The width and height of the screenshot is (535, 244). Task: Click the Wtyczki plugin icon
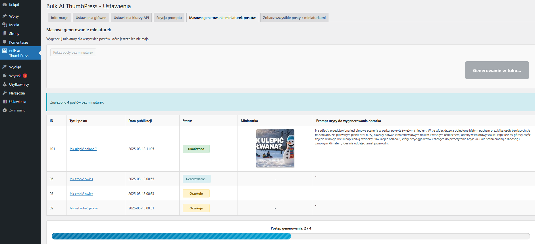pos(5,76)
